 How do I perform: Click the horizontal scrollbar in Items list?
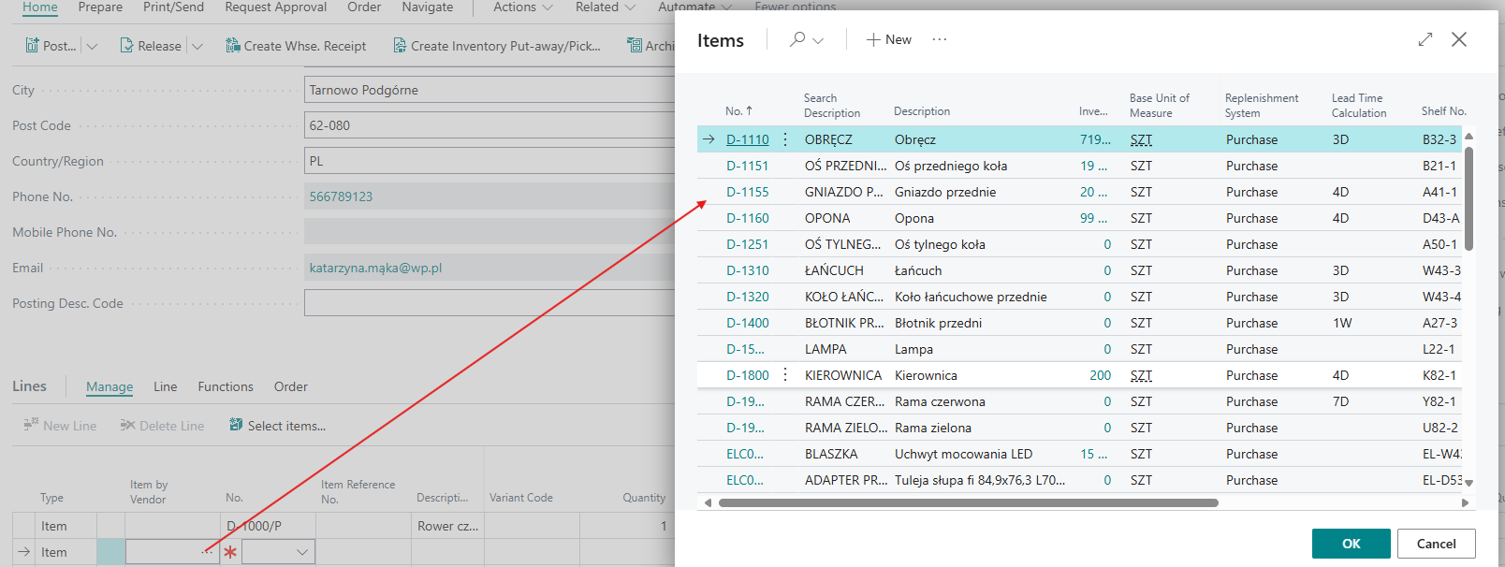pyautogui.click(x=968, y=502)
